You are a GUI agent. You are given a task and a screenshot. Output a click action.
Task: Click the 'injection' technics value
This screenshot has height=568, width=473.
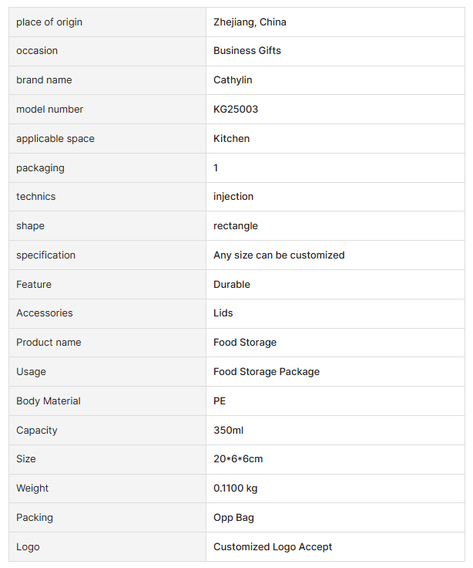pyautogui.click(x=233, y=197)
